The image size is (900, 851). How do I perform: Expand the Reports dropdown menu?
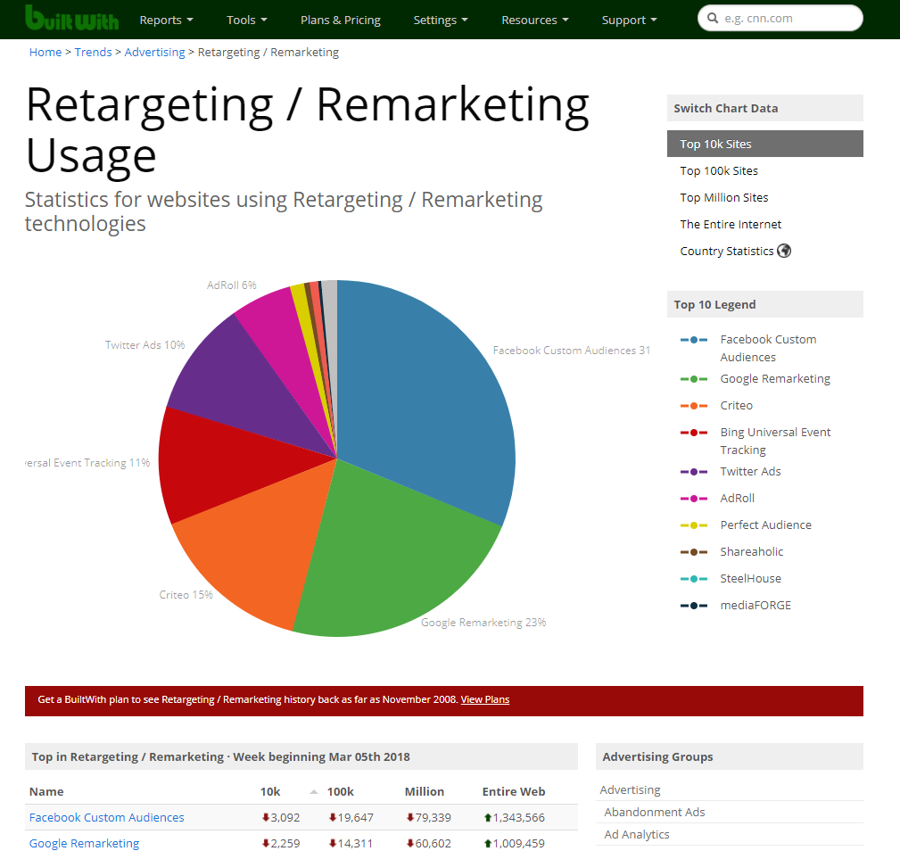tap(167, 21)
